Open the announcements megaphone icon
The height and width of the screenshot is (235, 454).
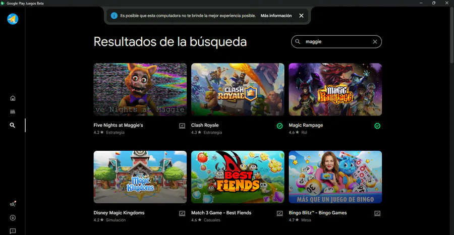tap(13, 204)
